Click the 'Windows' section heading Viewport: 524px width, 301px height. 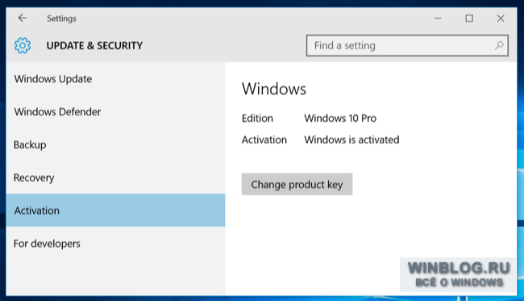coord(274,89)
